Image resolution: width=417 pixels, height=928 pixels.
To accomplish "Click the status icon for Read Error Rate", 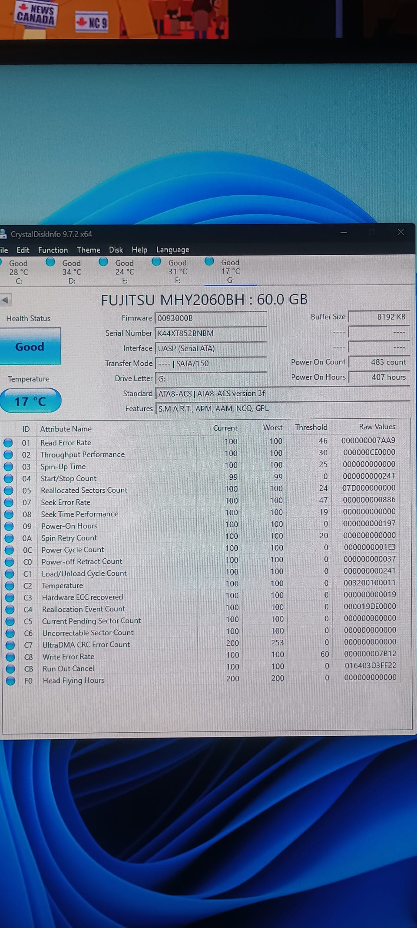I will tap(8, 443).
